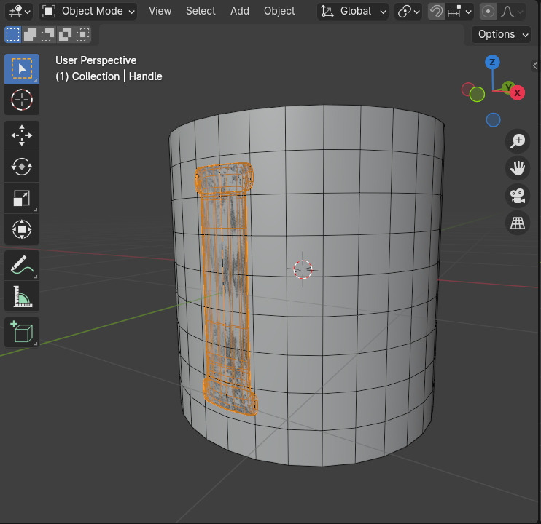
Task: Click the negative X axis gizmo circle
Action: coord(467,89)
